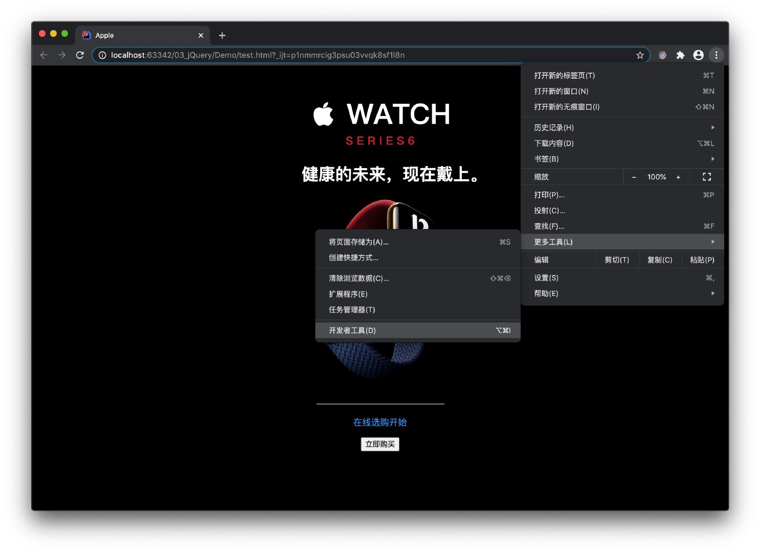Viewport: 760px width, 552px height.
Task: Open 任务管理器(T) from submenu
Action: pyautogui.click(x=418, y=310)
